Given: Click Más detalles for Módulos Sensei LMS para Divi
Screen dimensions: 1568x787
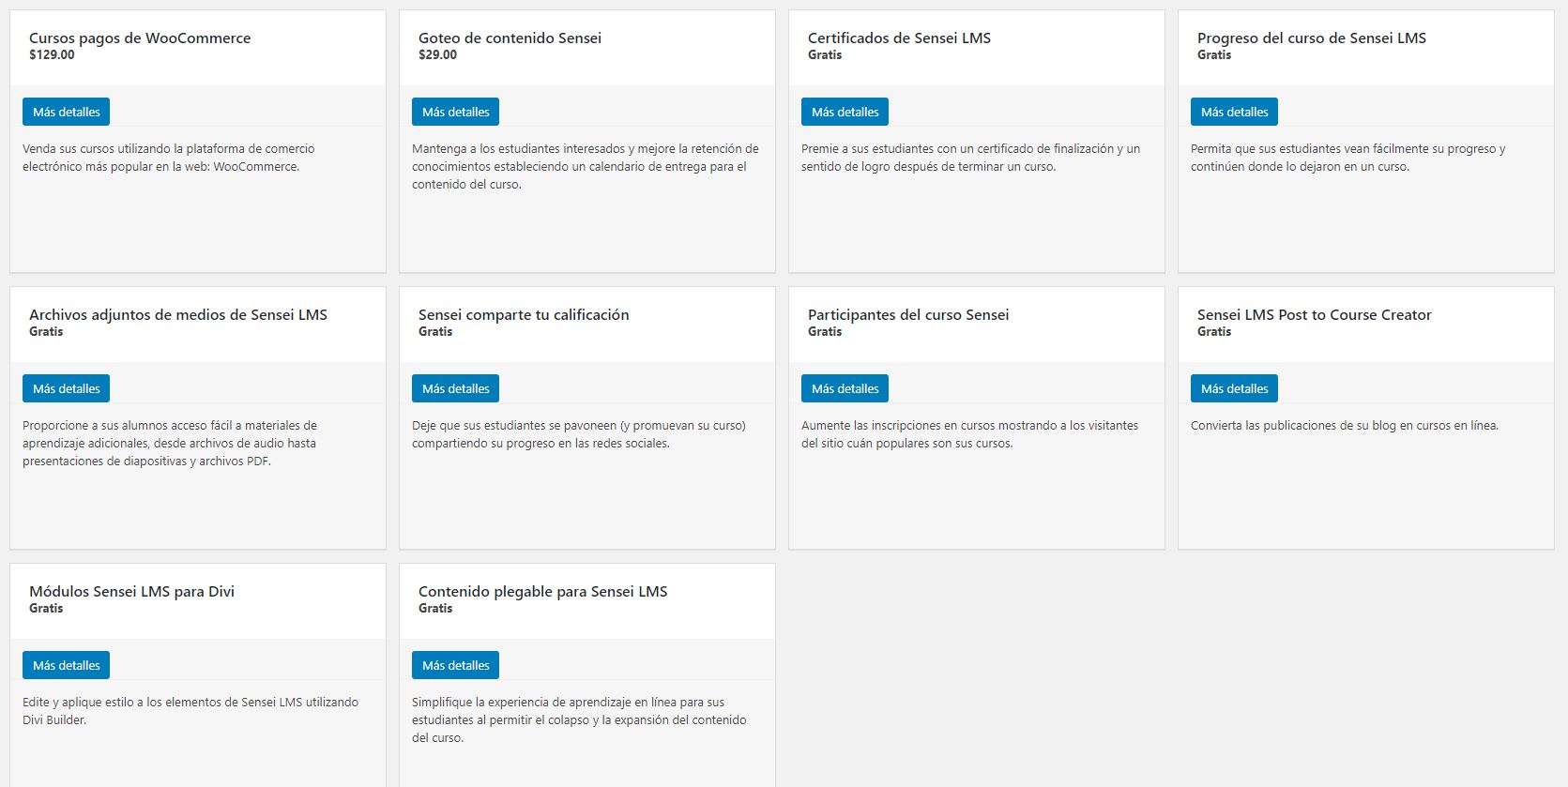Looking at the screenshot, I should click(66, 665).
